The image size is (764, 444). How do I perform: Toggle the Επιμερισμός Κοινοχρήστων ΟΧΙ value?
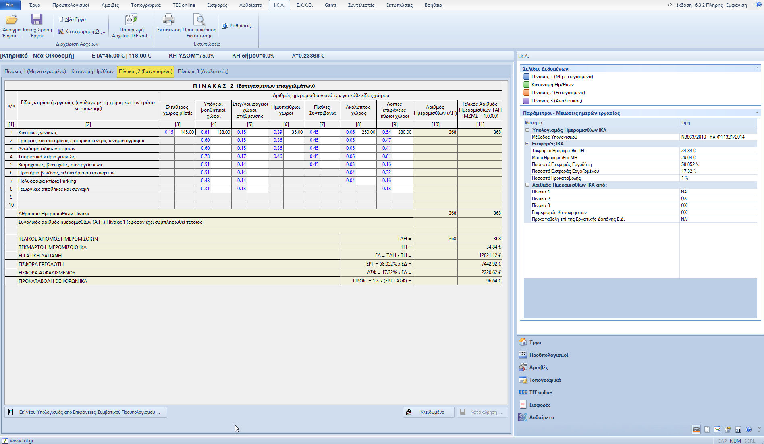[x=684, y=212]
